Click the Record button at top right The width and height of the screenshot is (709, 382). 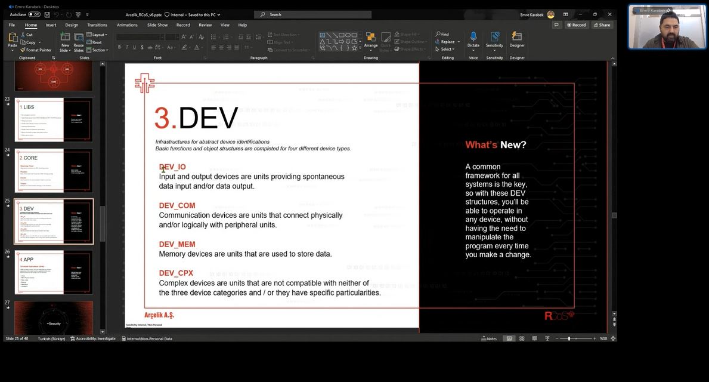pos(576,25)
